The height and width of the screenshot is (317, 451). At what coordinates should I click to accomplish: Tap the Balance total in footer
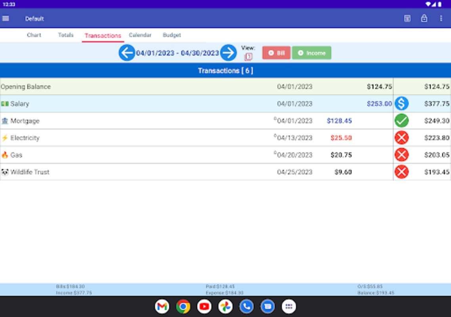click(x=376, y=293)
